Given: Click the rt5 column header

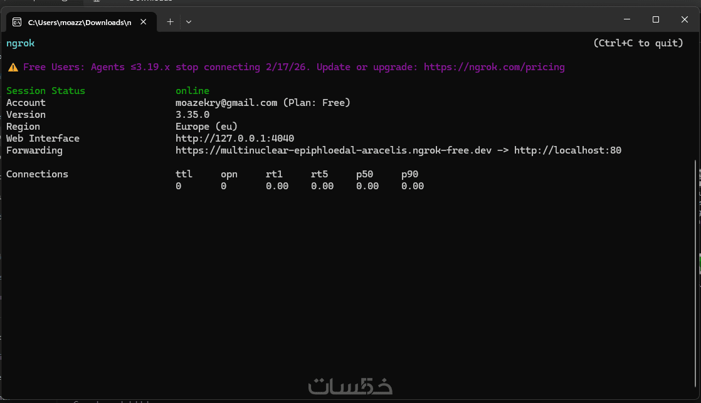Looking at the screenshot, I should (x=319, y=174).
